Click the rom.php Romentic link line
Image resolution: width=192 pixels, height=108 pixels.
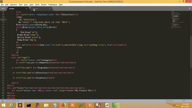46,63
